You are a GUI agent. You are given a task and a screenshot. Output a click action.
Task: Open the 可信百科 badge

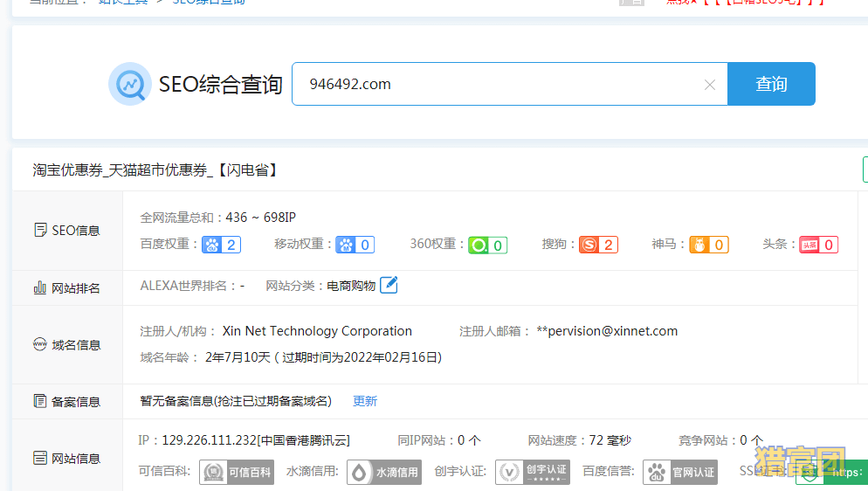click(237, 472)
